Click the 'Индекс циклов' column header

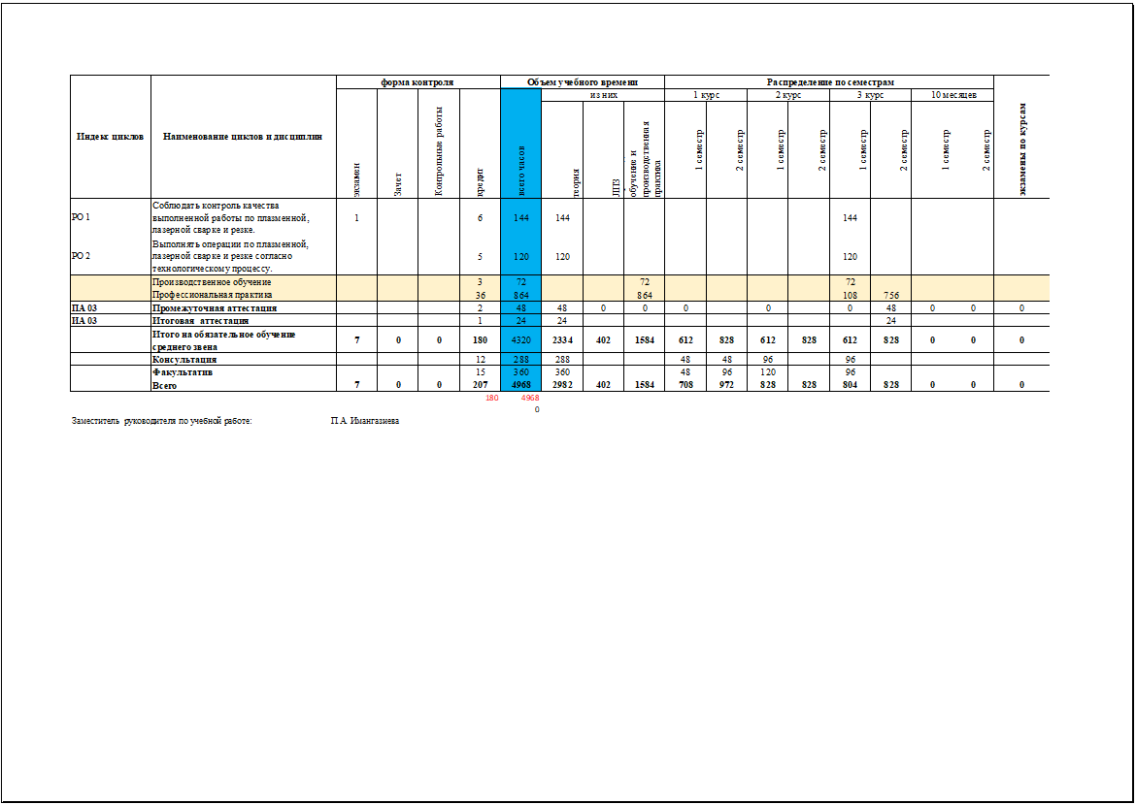tap(110, 137)
